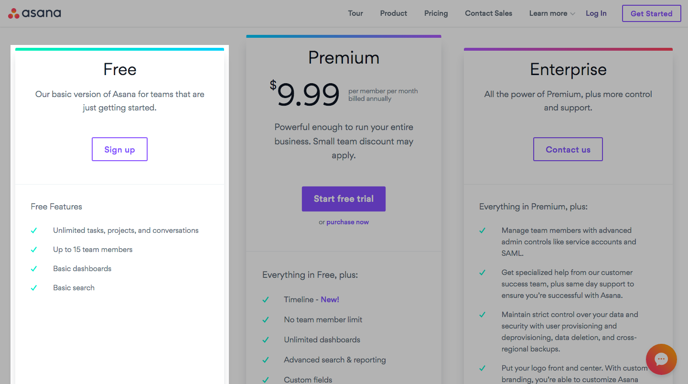This screenshot has height=384, width=688.
Task: Click the checkmark next to Up to 15 team members
Action: [34, 249]
